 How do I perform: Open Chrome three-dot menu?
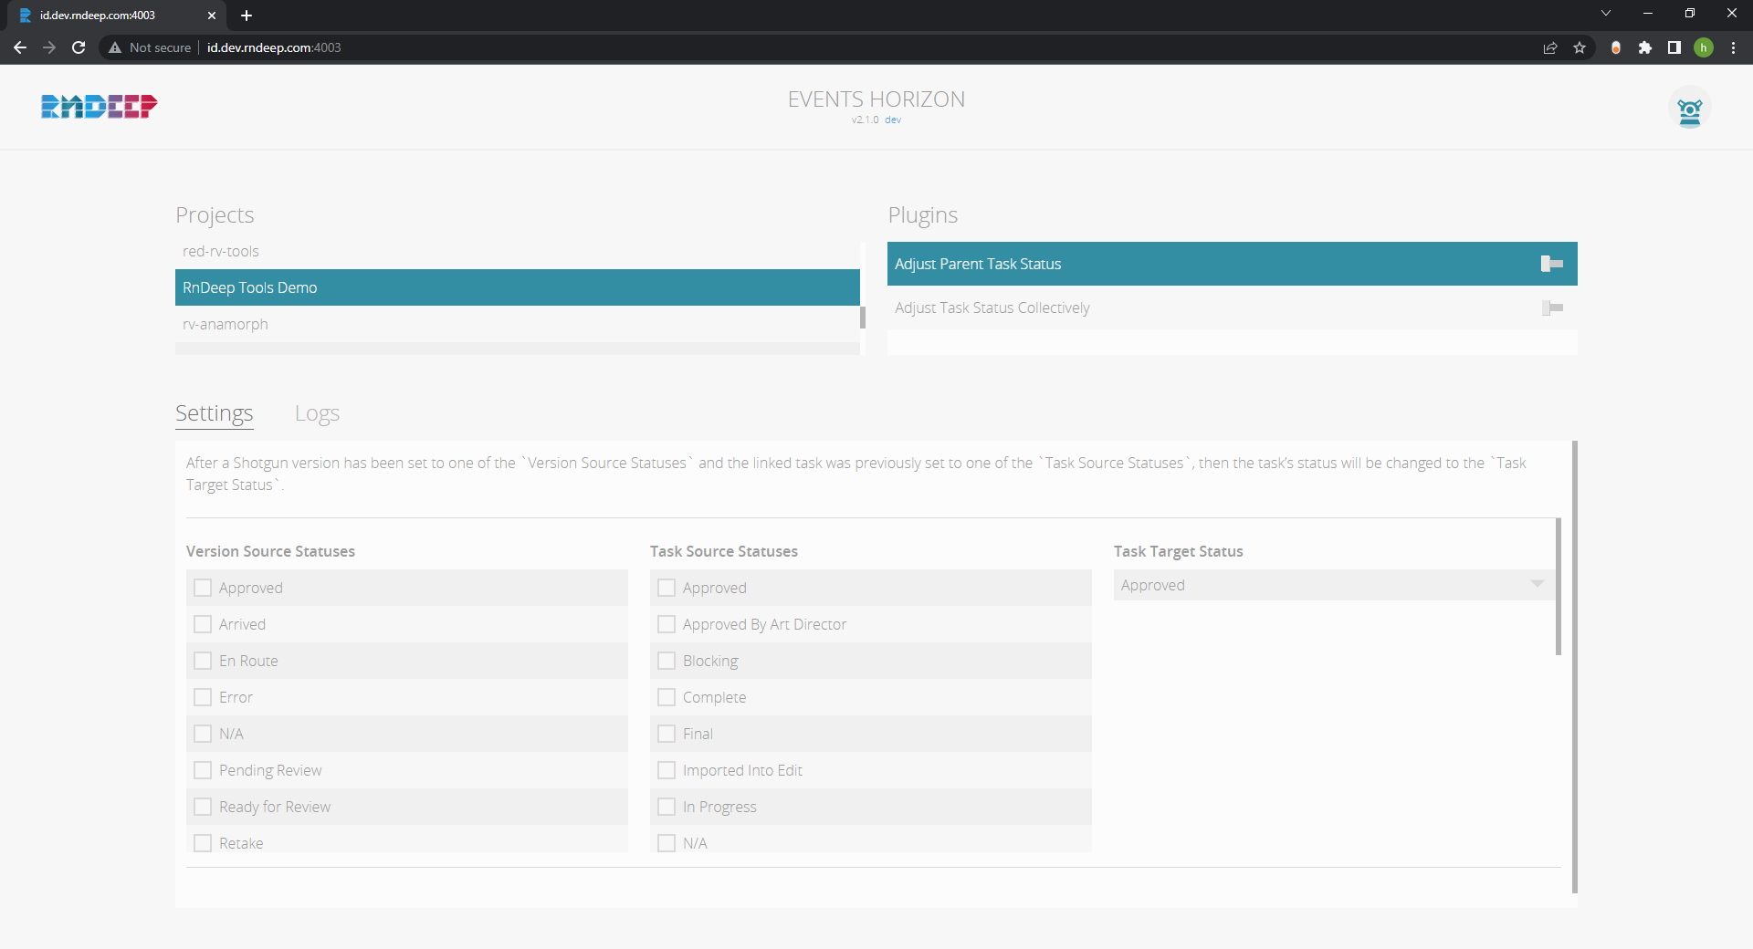point(1733,47)
